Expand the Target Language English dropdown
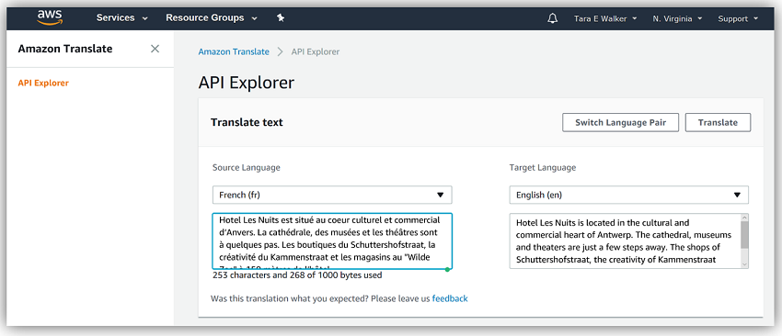782x336 pixels. point(629,196)
